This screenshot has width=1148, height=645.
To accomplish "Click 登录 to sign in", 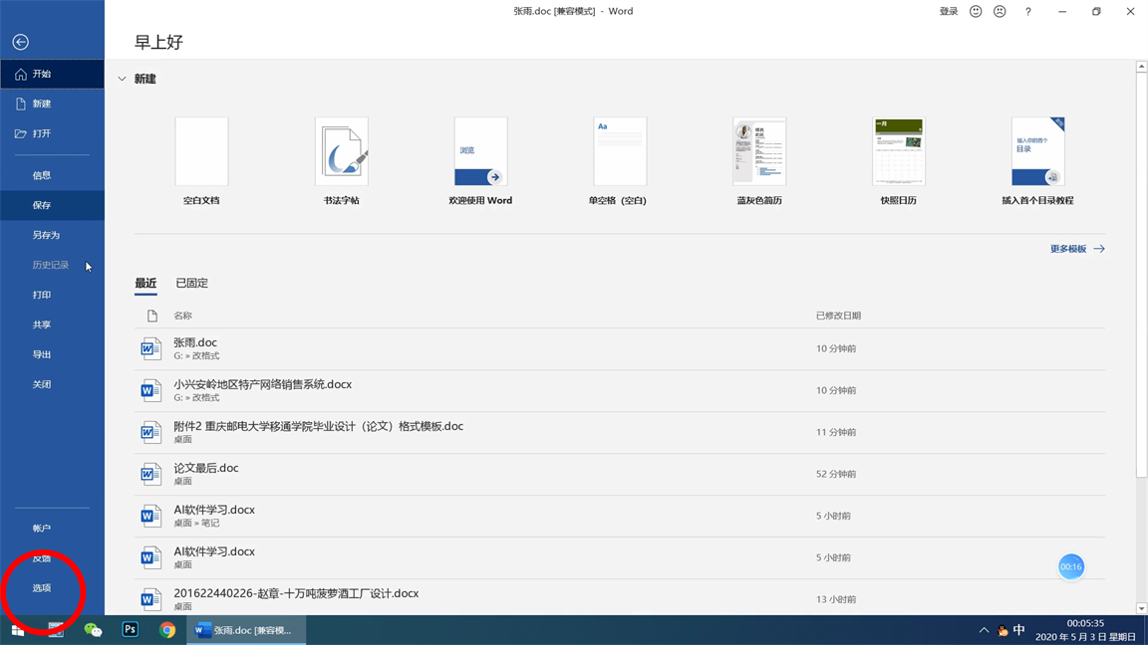I will [x=948, y=12].
